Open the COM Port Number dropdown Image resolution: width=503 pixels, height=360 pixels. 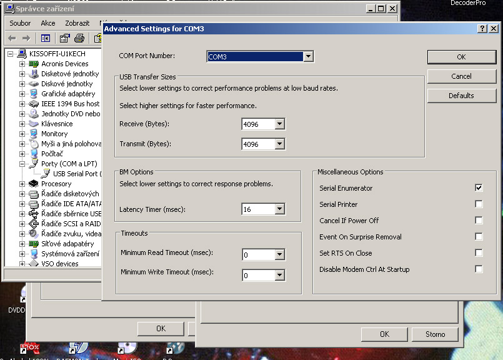pos(307,57)
